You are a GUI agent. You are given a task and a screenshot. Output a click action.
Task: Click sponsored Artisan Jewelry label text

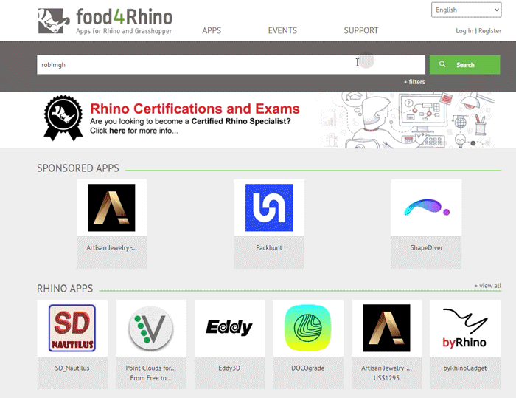(111, 247)
